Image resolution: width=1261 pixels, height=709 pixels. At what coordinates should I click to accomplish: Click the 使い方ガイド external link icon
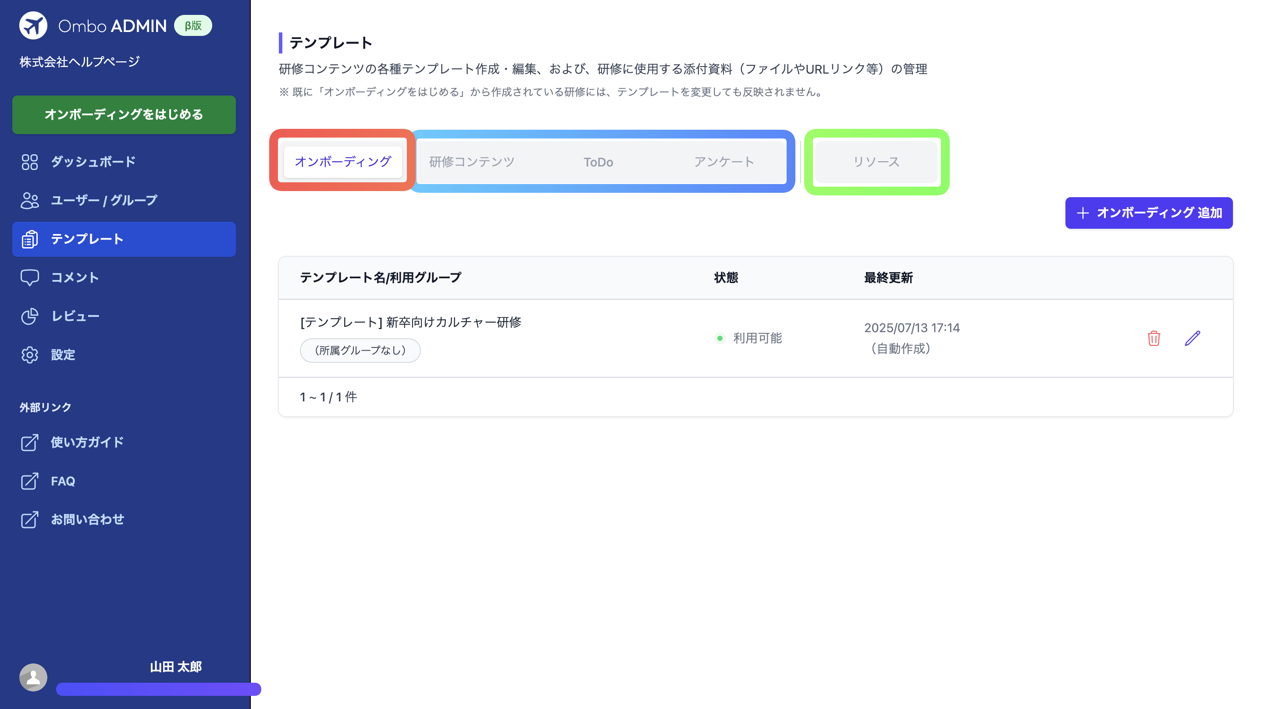[29, 442]
